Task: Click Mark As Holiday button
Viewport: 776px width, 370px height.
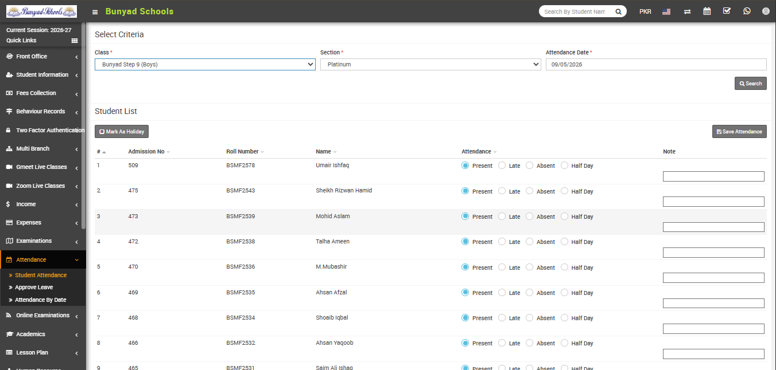Action: (x=122, y=132)
